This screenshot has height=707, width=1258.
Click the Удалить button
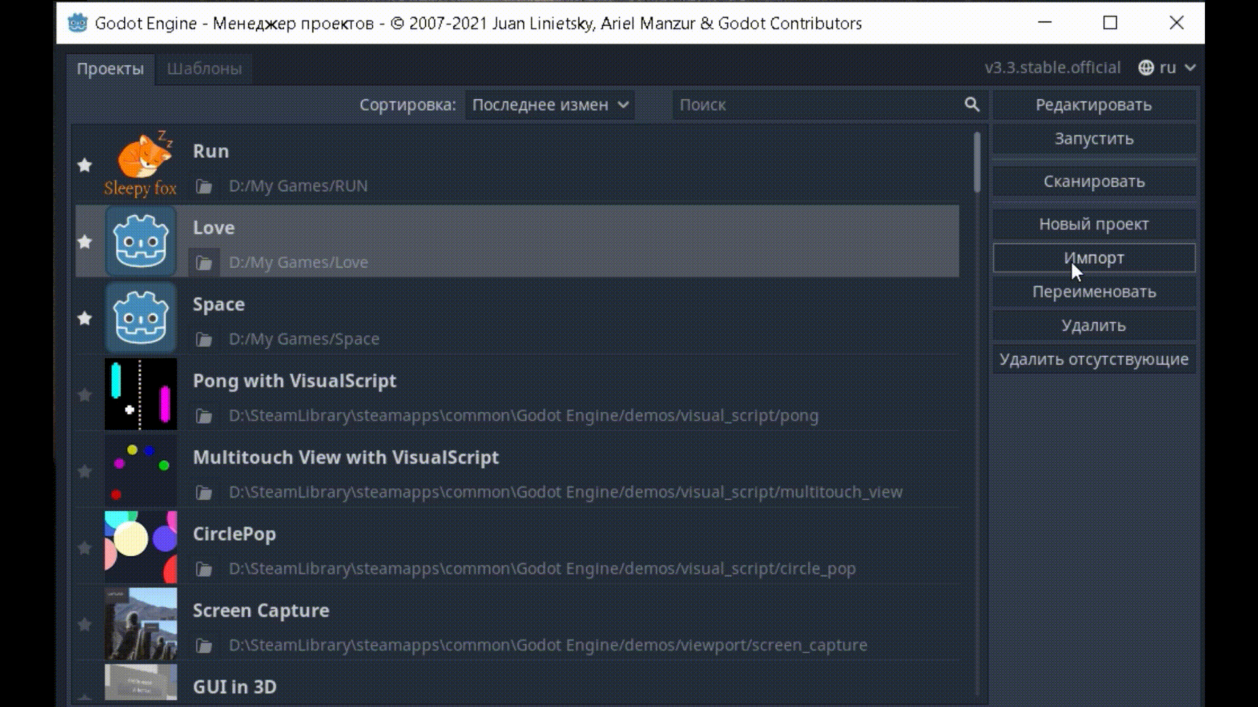[x=1094, y=325]
